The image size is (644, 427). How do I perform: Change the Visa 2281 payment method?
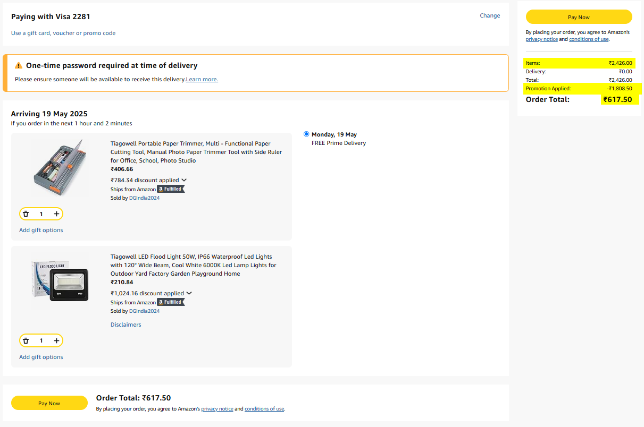coord(490,15)
